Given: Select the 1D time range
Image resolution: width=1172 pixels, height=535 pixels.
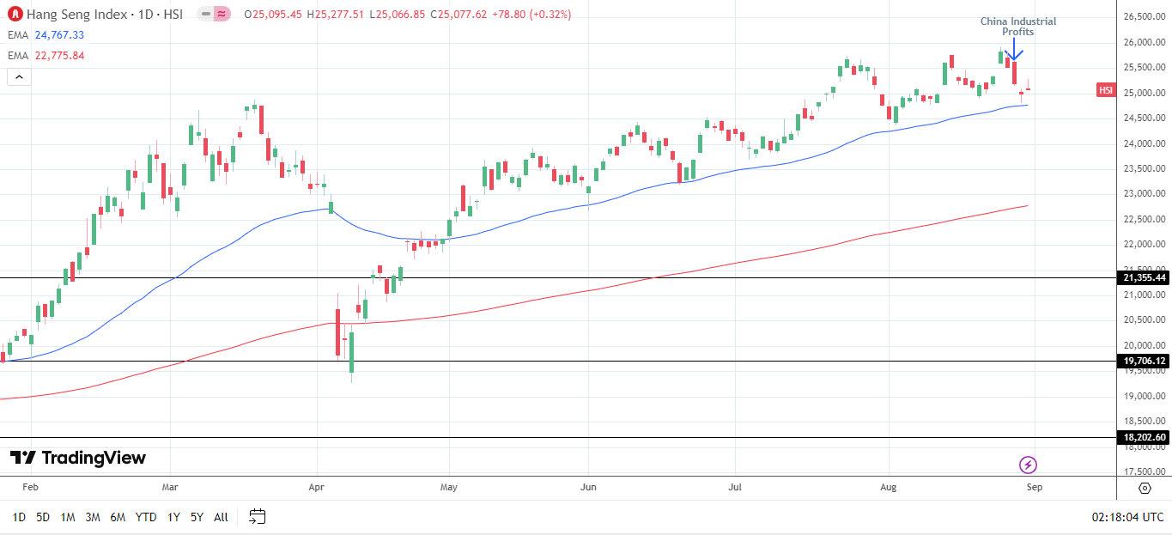Looking at the screenshot, I should click(x=18, y=517).
